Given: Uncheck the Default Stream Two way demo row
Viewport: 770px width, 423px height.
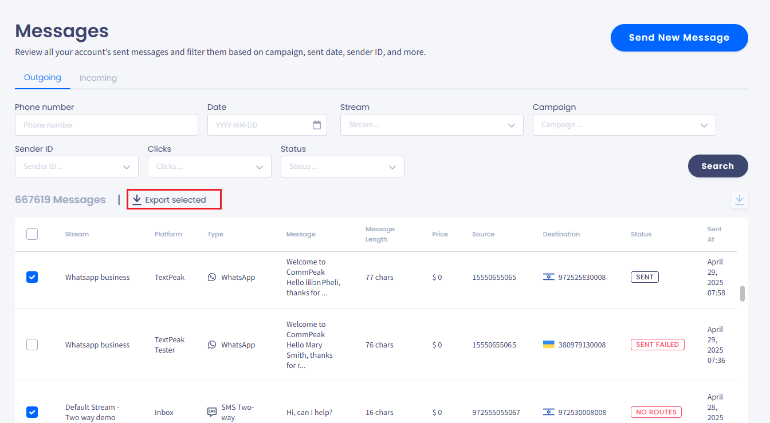Looking at the screenshot, I should click(32, 412).
